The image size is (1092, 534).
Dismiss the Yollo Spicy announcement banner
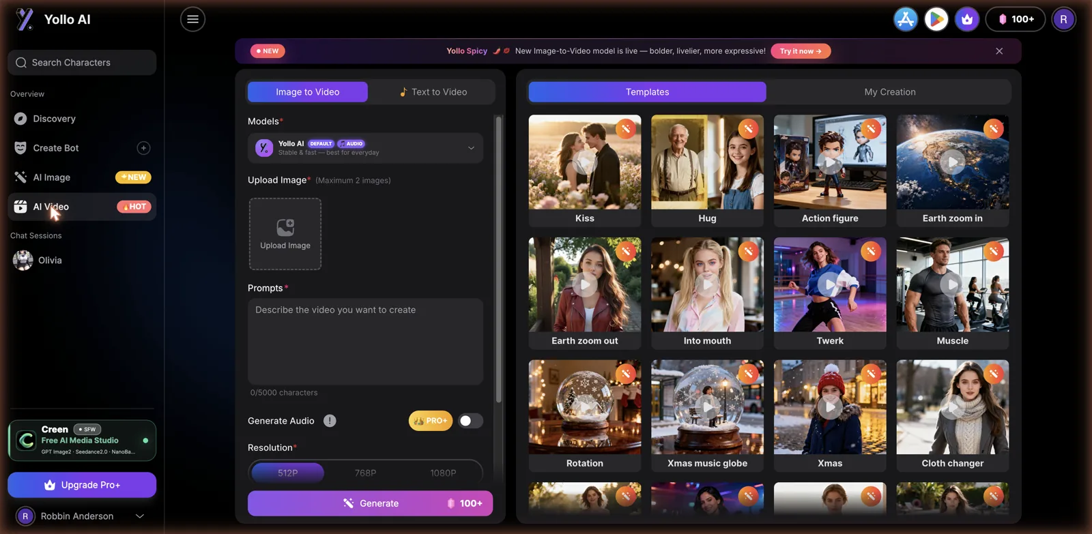[x=999, y=51]
